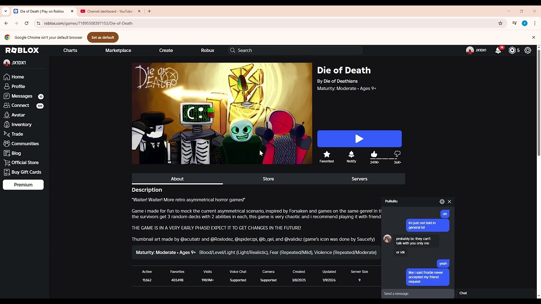This screenshot has width=541, height=304.
Task: Click the 249K+ likes count
Action: pos(374,162)
